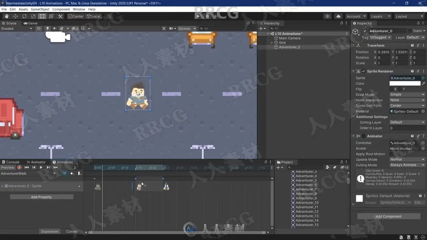427x240 pixels.
Task: Switch to Animator tab
Action: pos(36,162)
